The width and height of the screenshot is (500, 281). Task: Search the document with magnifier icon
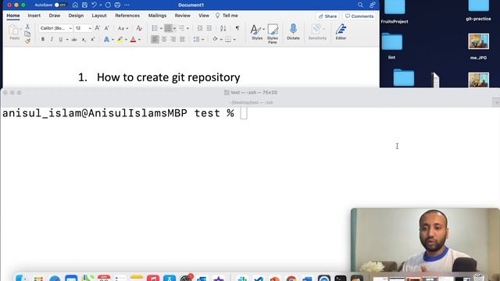[360, 5]
